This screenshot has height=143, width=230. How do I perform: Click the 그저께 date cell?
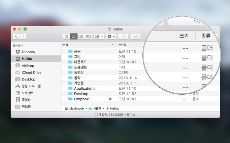pyautogui.click(x=123, y=73)
